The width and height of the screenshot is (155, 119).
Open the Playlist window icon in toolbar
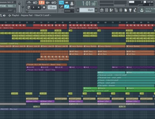pos(102,10)
